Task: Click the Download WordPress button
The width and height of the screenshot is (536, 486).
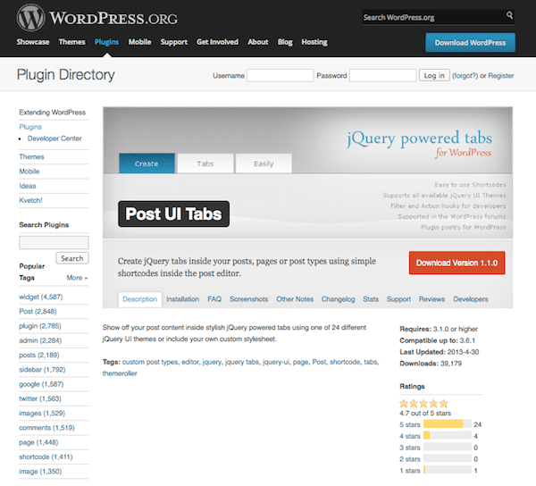Action: click(471, 42)
